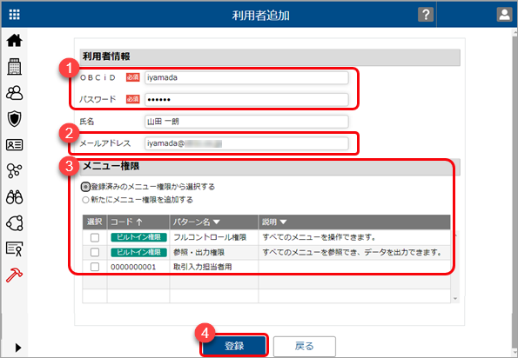
Task: Open the パターン名 column filter dropdown
Action: tap(217, 222)
